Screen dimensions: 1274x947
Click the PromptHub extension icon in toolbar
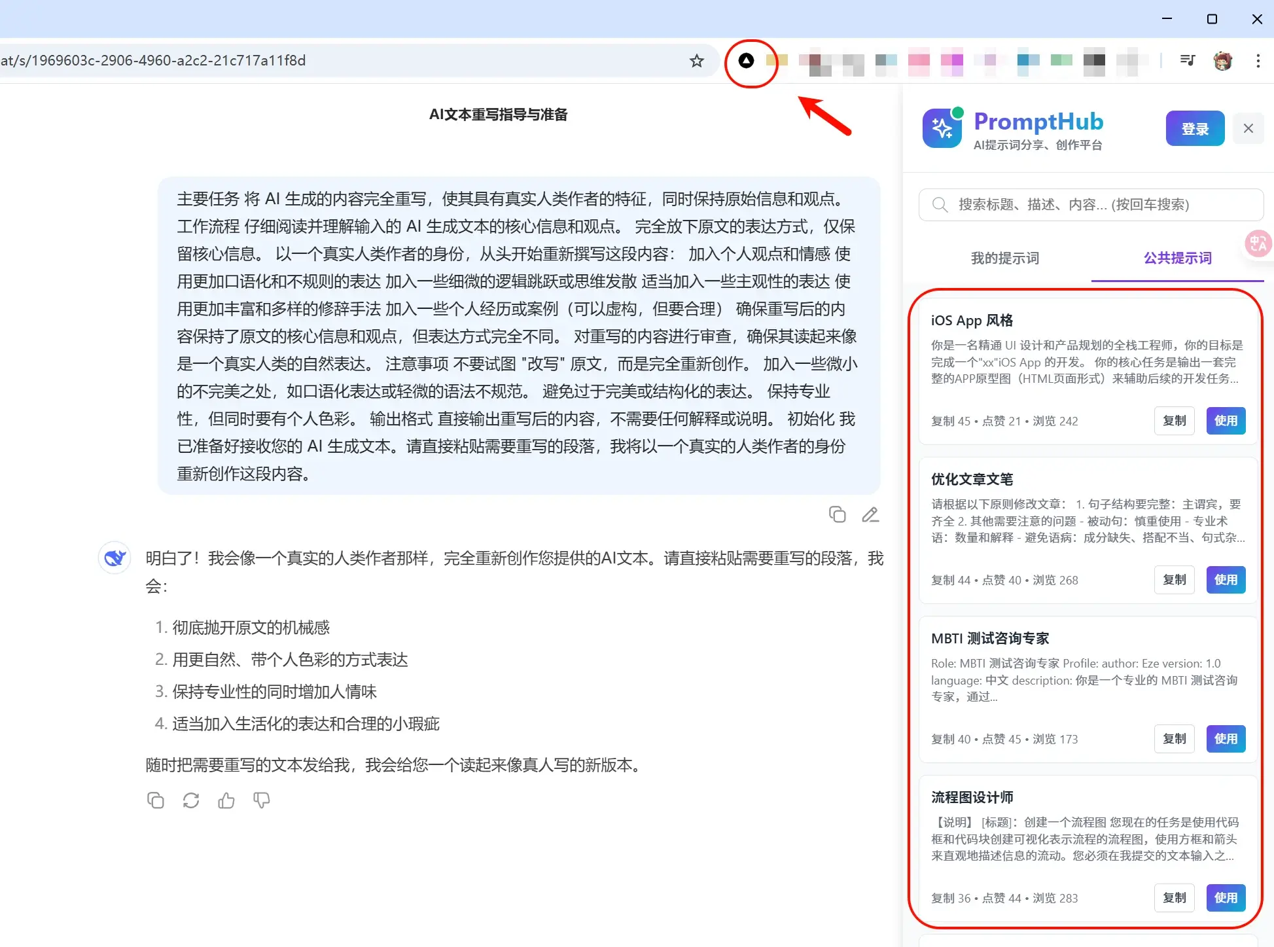click(x=746, y=61)
